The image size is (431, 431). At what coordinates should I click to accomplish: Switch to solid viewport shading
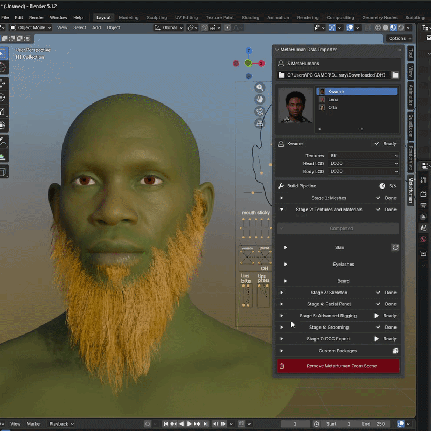(x=385, y=27)
